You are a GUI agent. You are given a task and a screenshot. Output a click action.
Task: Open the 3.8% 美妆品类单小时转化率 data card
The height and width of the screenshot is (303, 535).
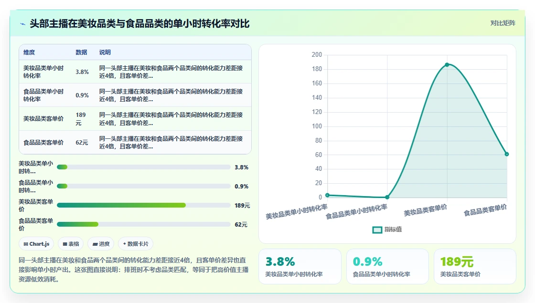[300, 267]
